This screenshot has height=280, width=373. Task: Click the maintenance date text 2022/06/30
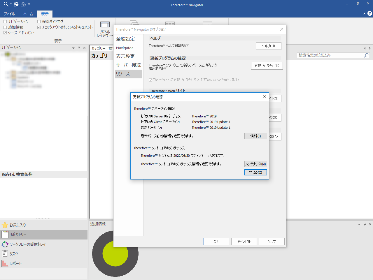click(x=181, y=156)
